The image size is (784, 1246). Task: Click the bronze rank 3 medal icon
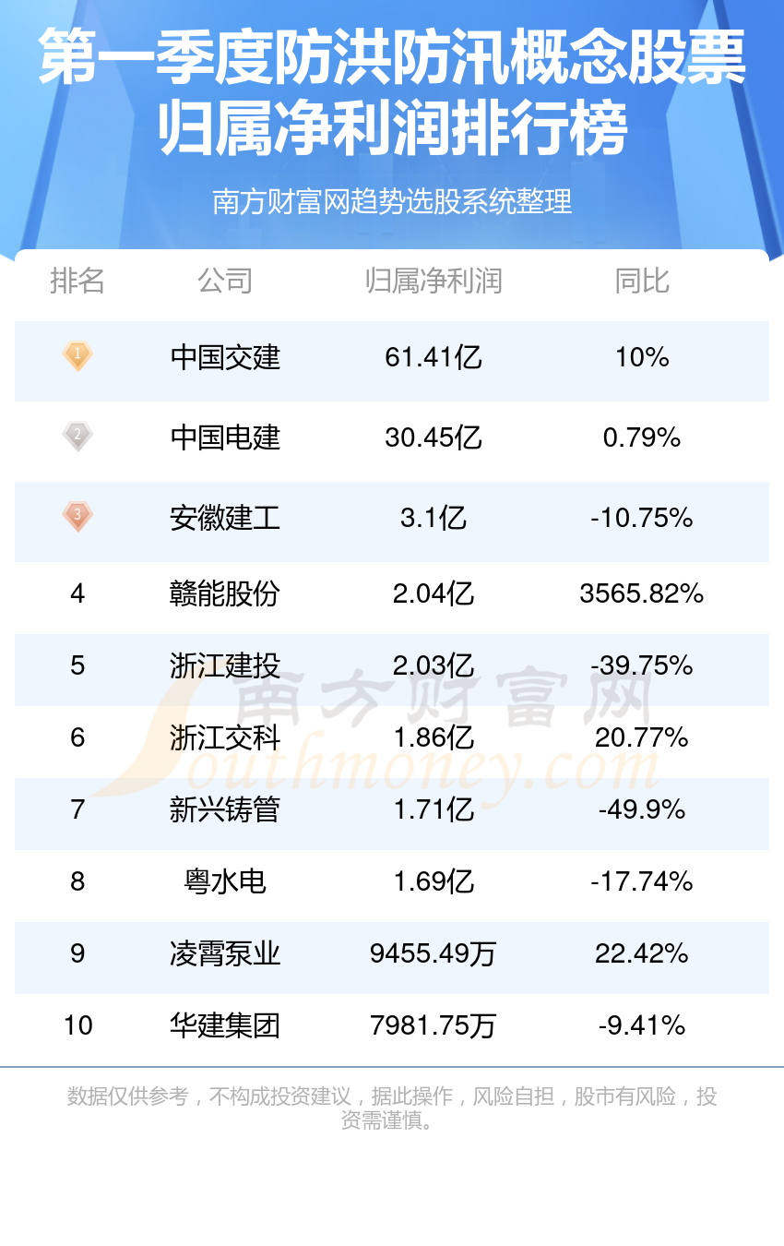point(77,516)
